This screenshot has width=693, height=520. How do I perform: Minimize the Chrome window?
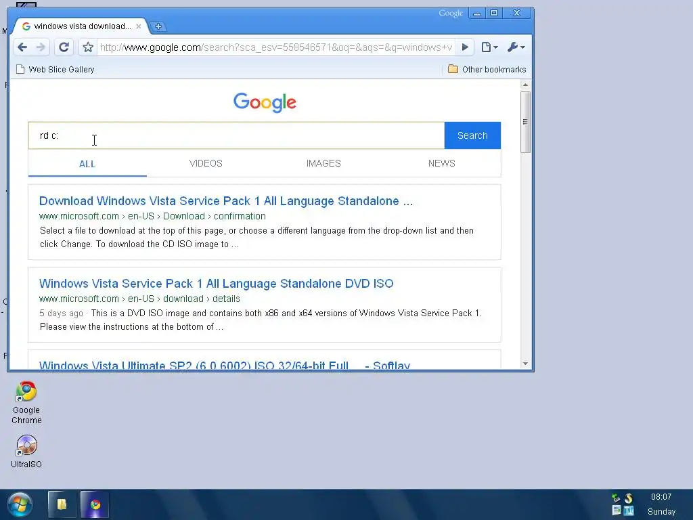[x=477, y=14]
